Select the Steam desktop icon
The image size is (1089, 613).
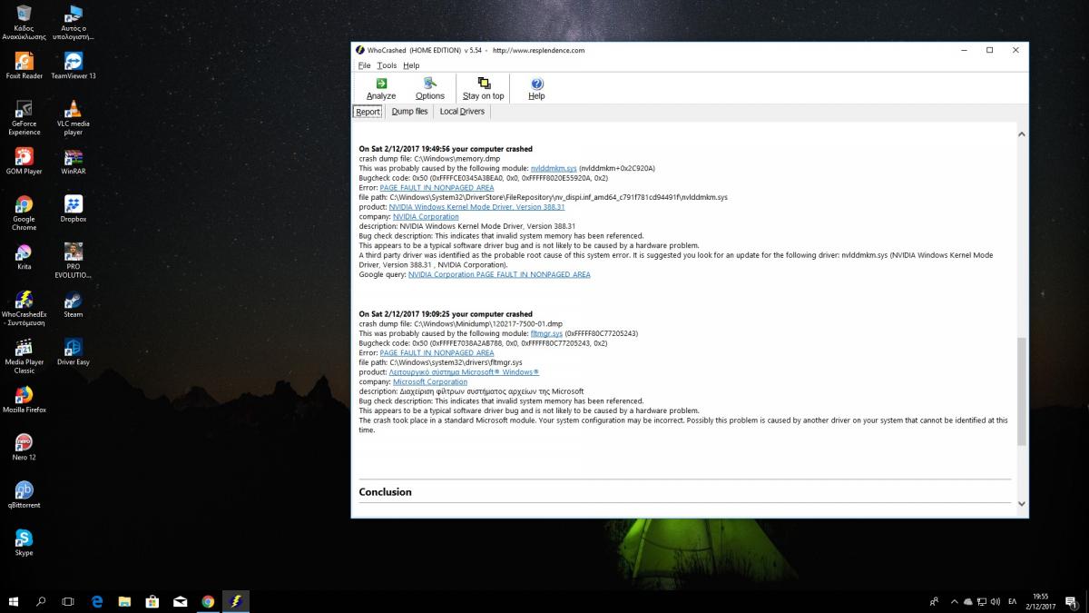point(74,303)
